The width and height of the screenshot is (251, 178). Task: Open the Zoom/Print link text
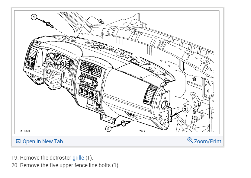208,141
